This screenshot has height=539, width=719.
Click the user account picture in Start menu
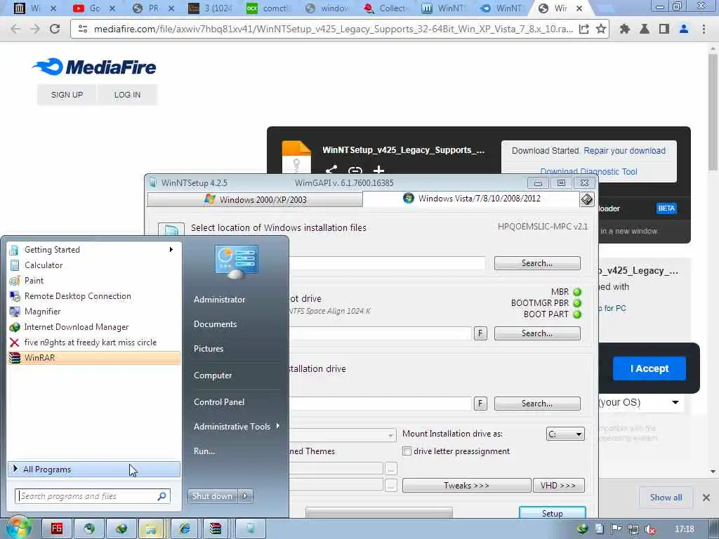coord(236,262)
